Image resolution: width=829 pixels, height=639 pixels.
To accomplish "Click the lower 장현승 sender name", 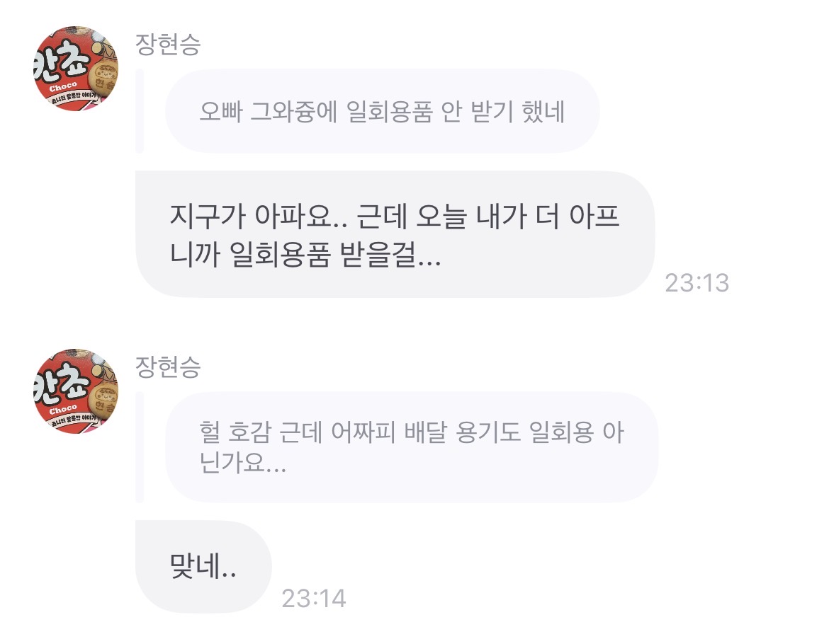I will tap(167, 367).
